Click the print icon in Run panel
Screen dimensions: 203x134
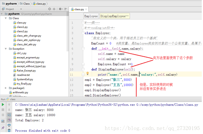9,125
